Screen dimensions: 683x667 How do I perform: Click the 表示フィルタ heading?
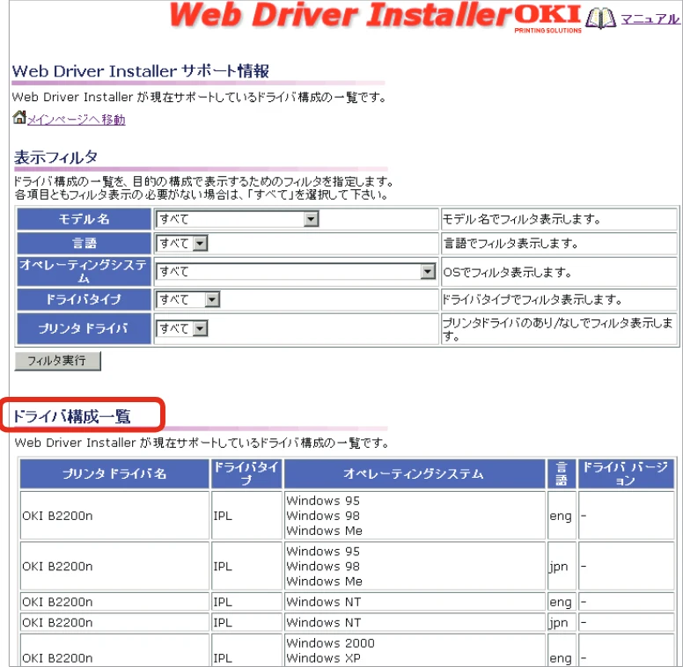point(55,158)
